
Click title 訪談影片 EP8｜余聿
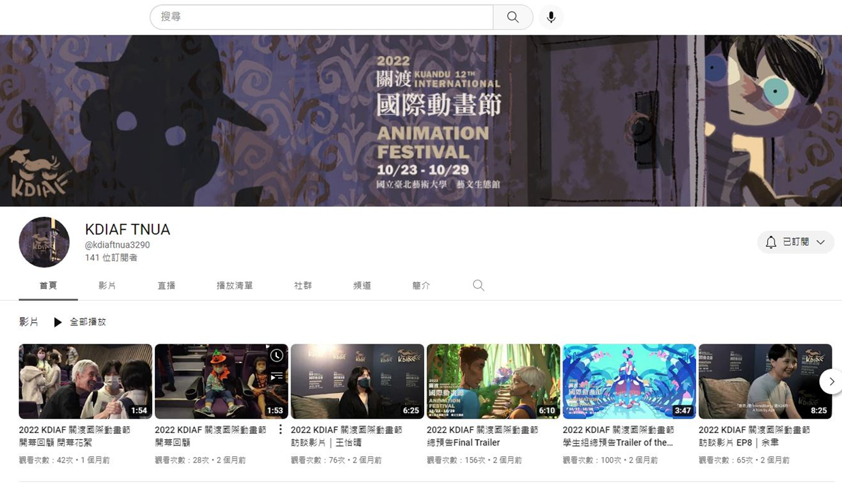(754, 437)
